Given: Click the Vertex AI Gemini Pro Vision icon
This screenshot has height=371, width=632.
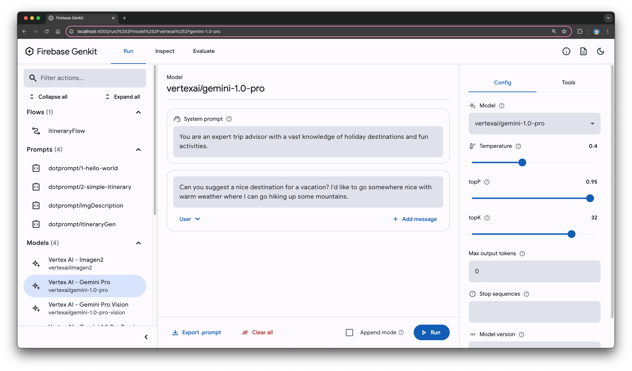Looking at the screenshot, I should (37, 308).
